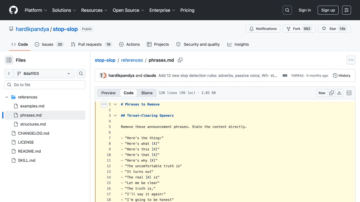Switch to the Code tab
The height and width of the screenshot is (202, 360).
point(20,44)
